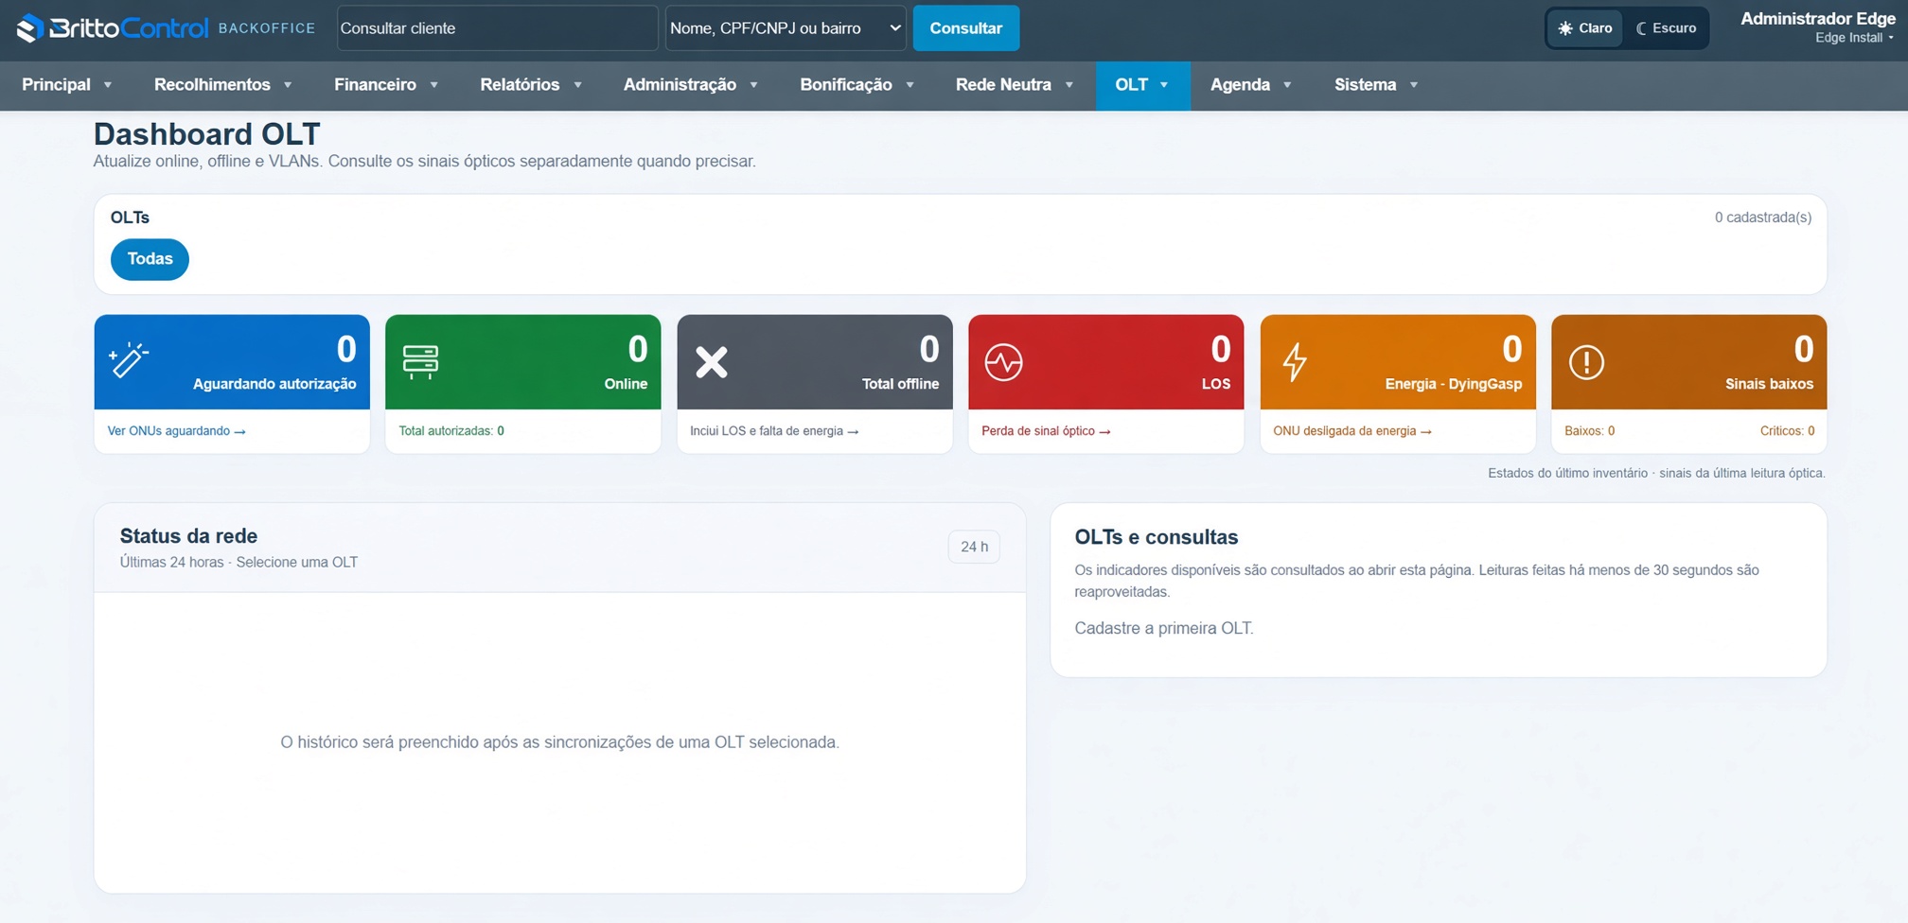Click the X icon on Total offline card
The image size is (1908, 923).
pyautogui.click(x=712, y=361)
